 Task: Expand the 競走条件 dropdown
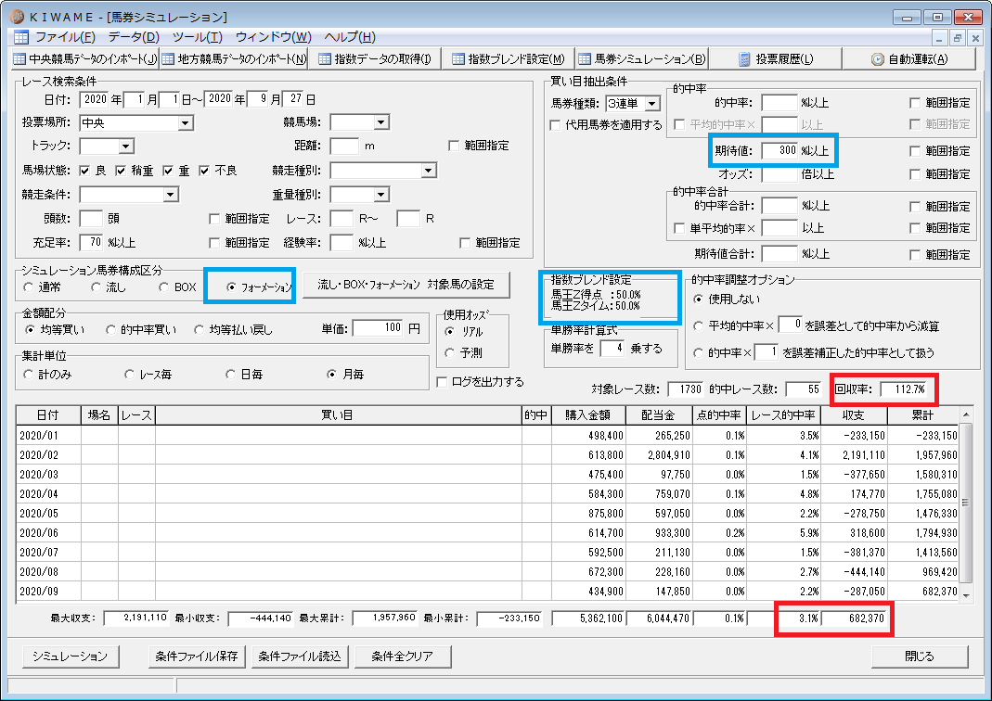tap(170, 194)
